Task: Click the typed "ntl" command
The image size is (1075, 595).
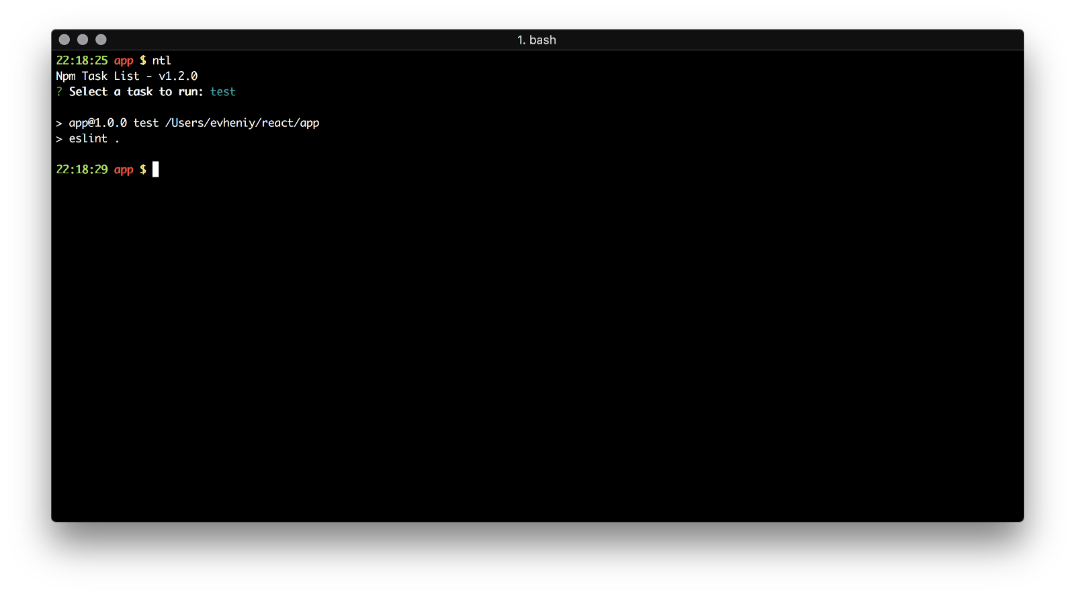Action: tap(161, 60)
